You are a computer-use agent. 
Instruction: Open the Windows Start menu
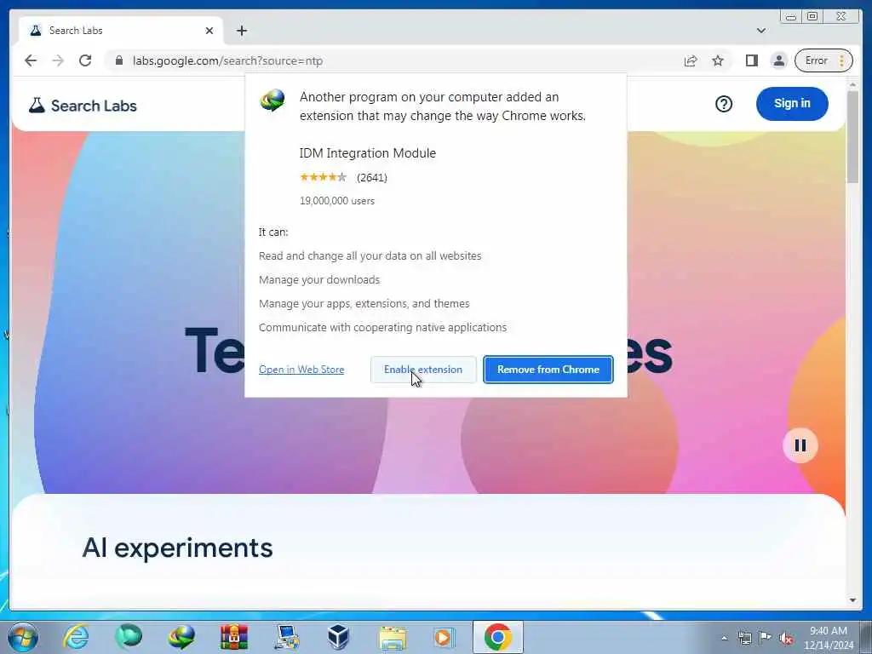(x=23, y=637)
